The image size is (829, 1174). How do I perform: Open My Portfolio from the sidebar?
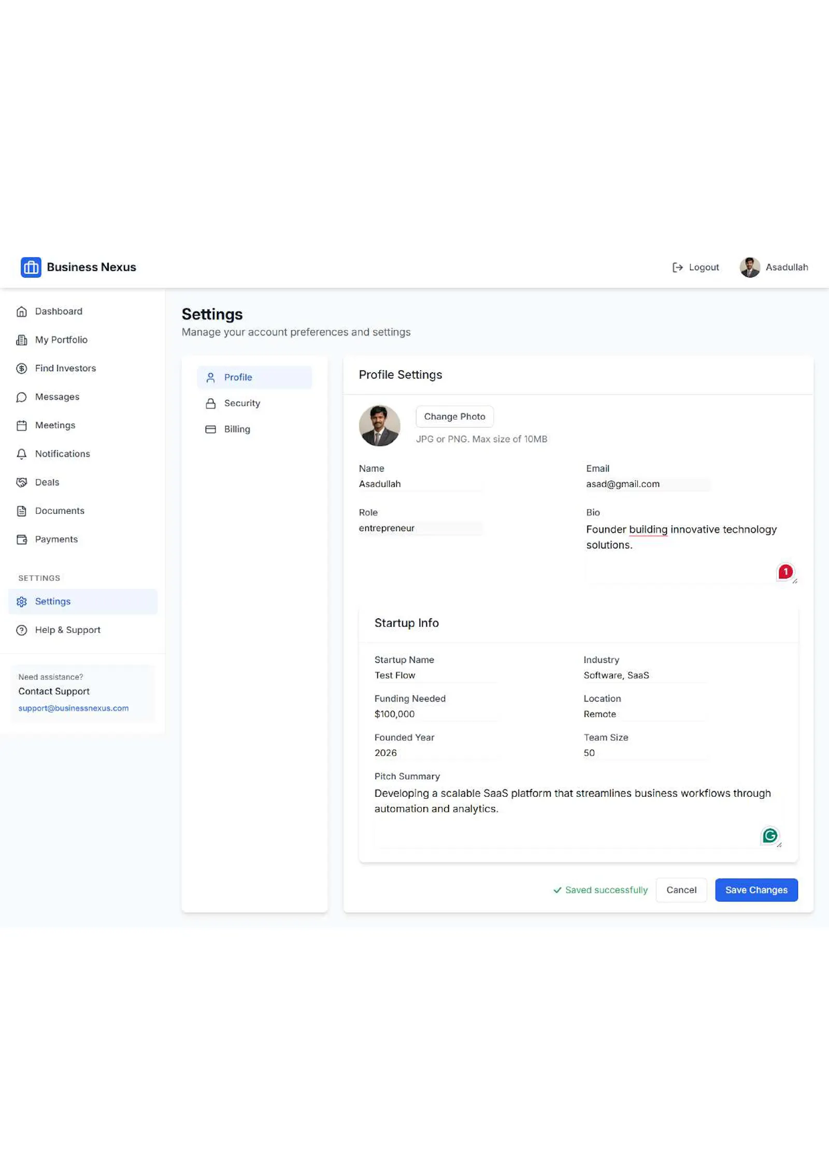point(83,340)
